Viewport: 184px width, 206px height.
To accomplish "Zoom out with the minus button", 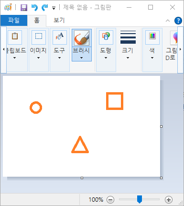I will click(x=110, y=200).
